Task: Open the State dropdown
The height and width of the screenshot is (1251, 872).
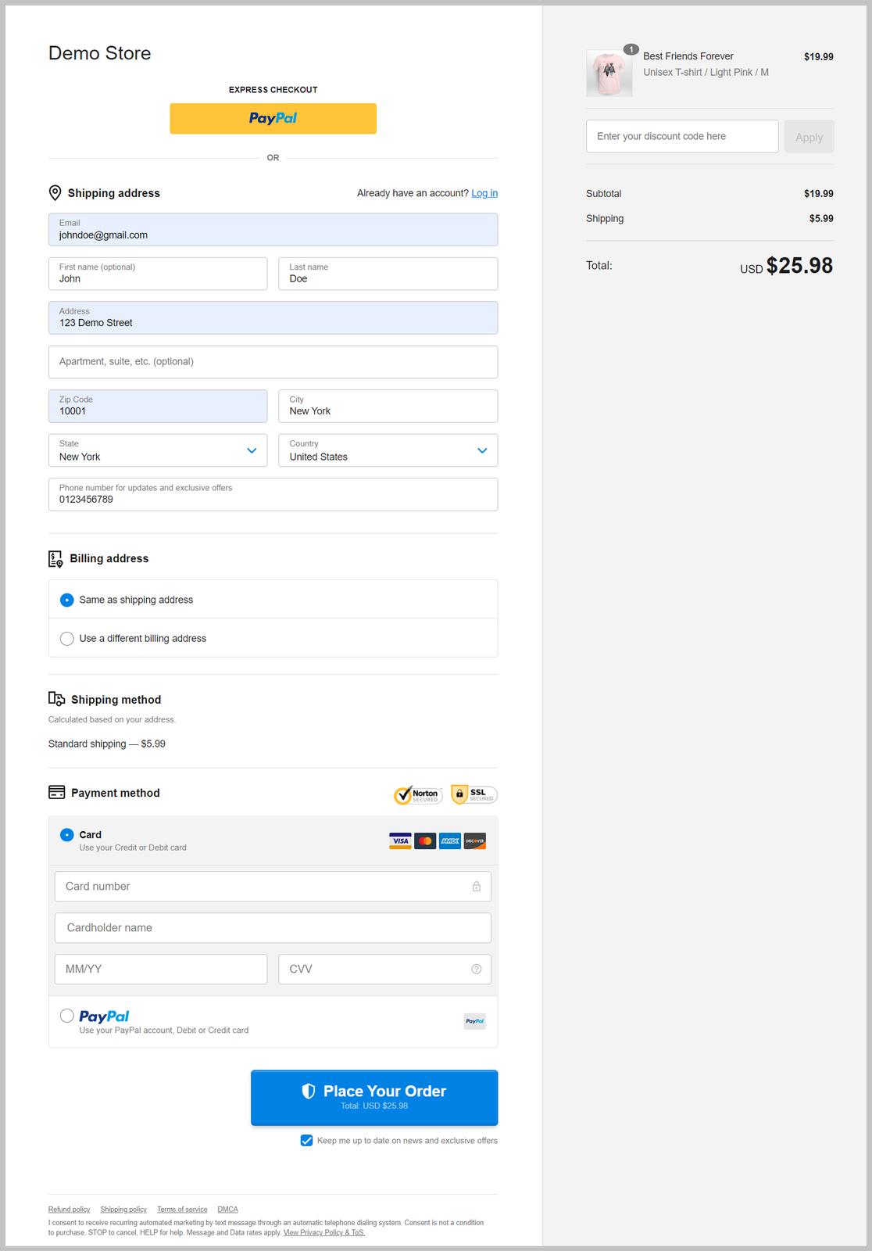Action: click(x=158, y=450)
